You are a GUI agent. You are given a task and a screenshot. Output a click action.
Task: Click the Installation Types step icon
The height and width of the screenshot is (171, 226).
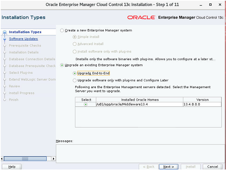point(5,32)
